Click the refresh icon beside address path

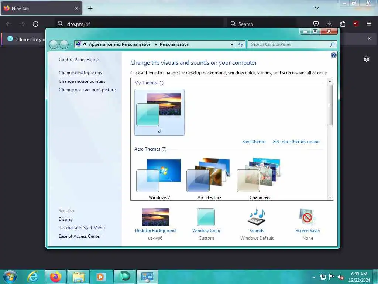(241, 44)
